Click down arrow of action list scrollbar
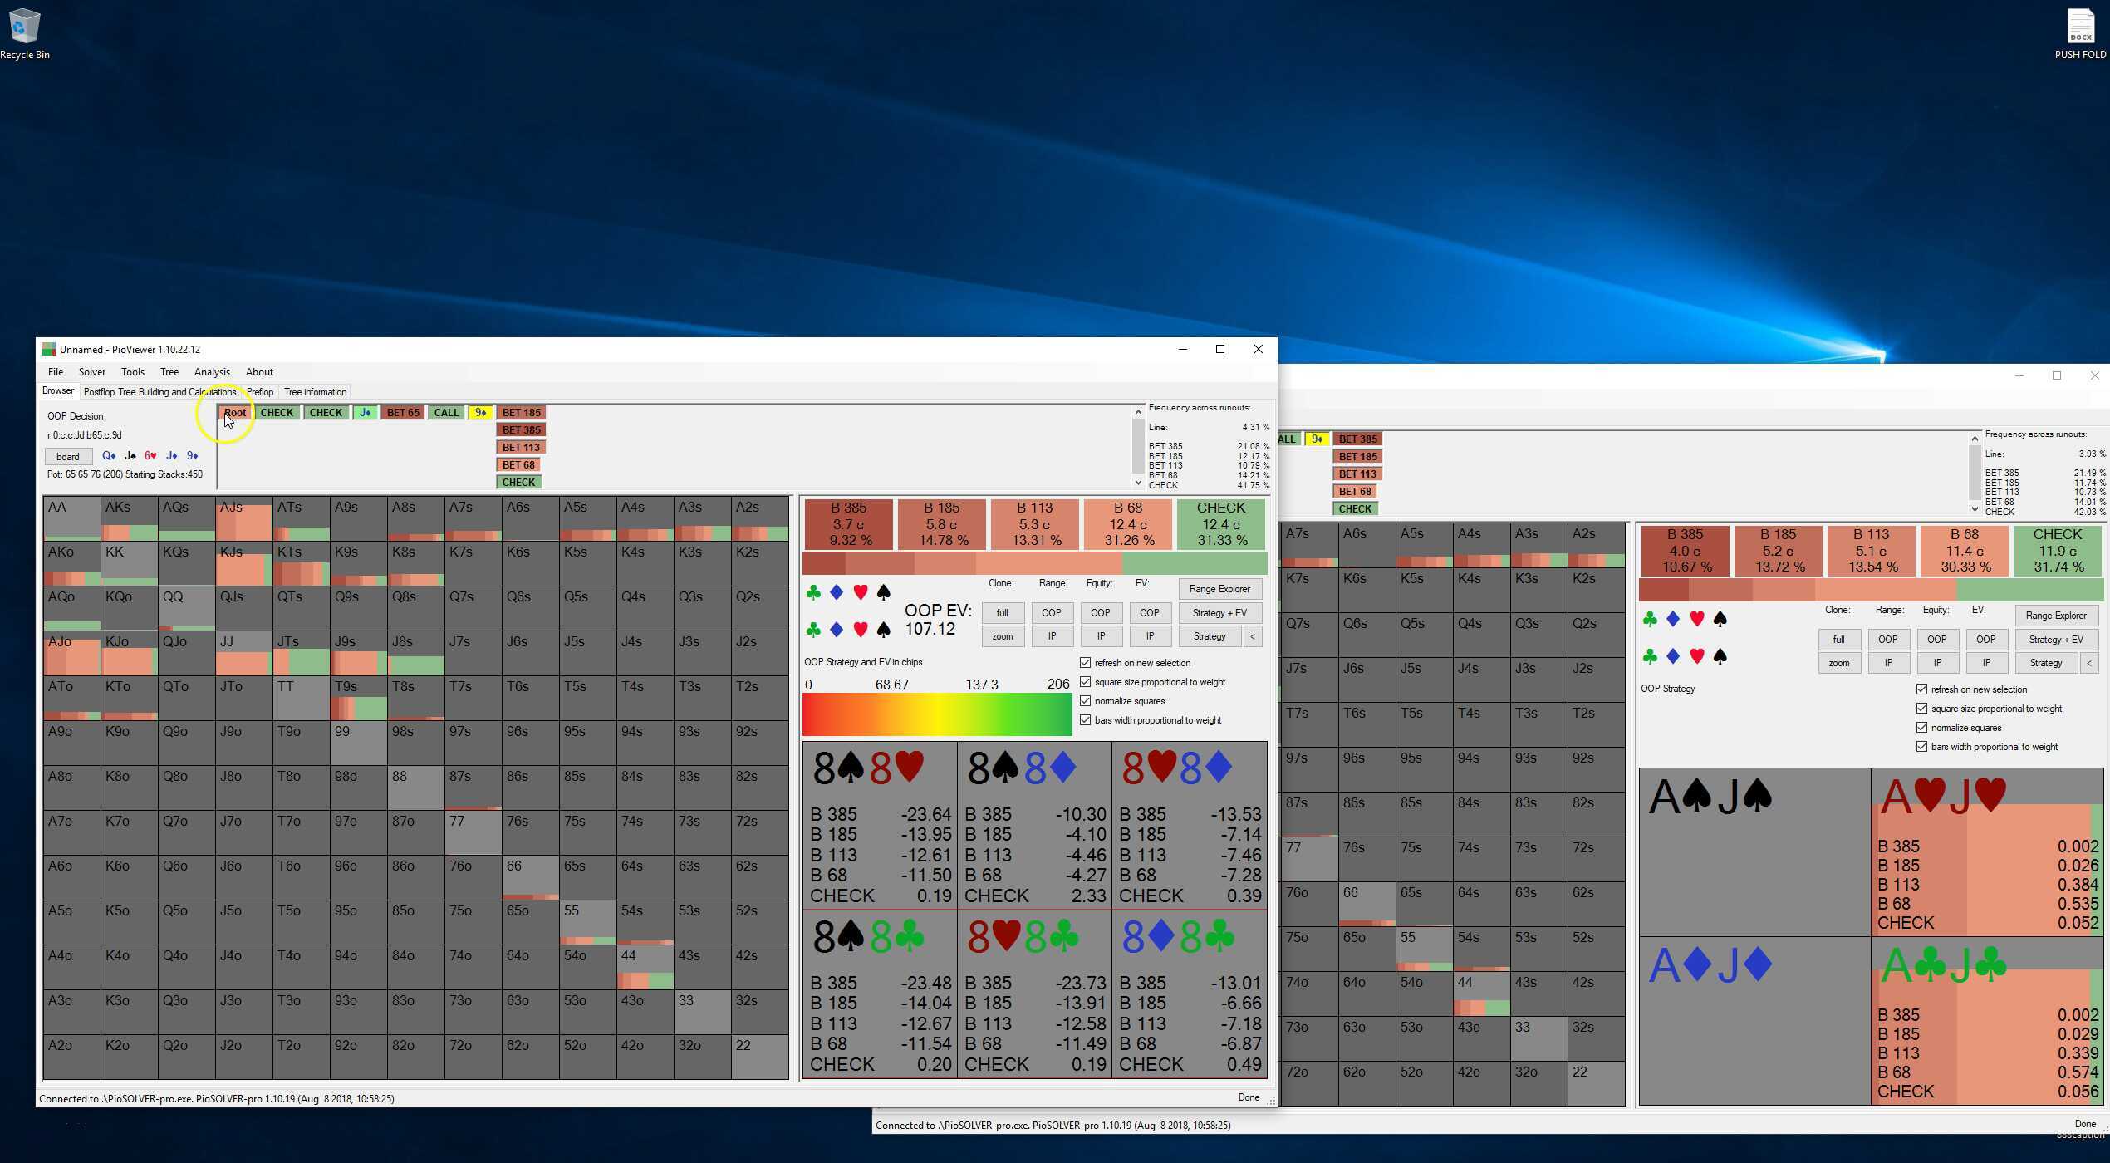Image resolution: width=2110 pixels, height=1163 pixels. pos(1138,483)
